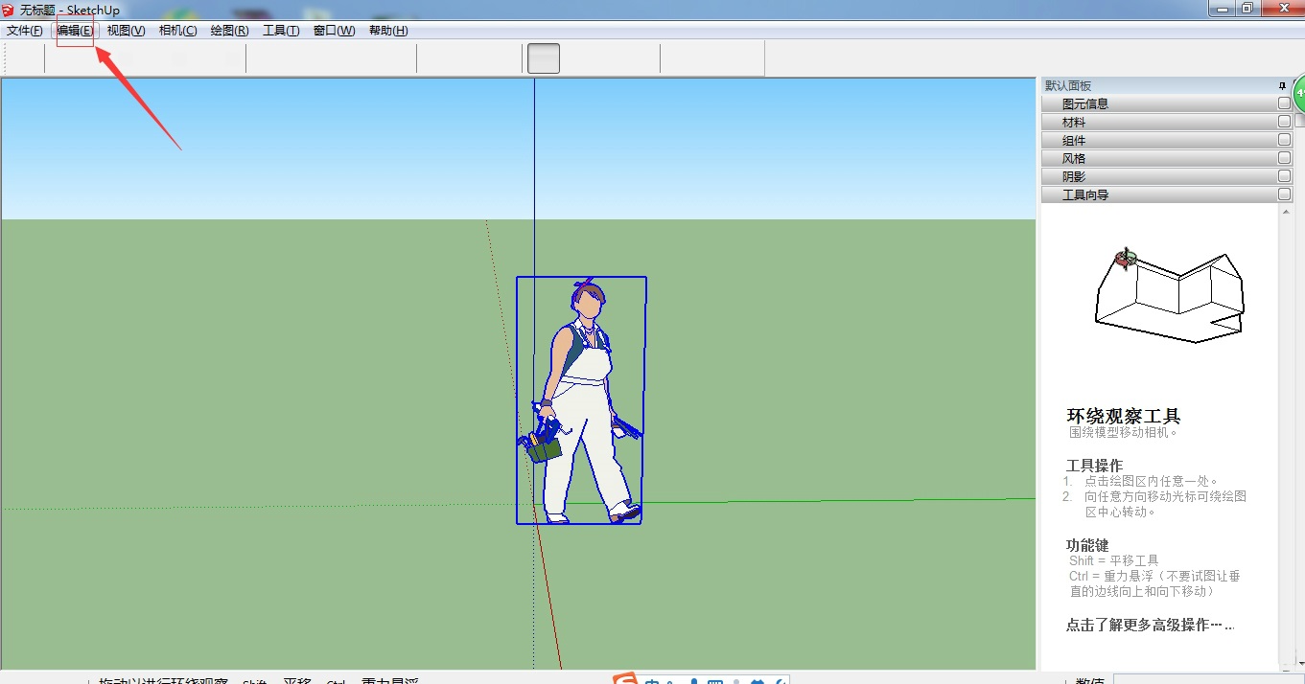Screen dimensions: 1305x684
Task: Click the 功能键 section heading
Action: (1087, 545)
